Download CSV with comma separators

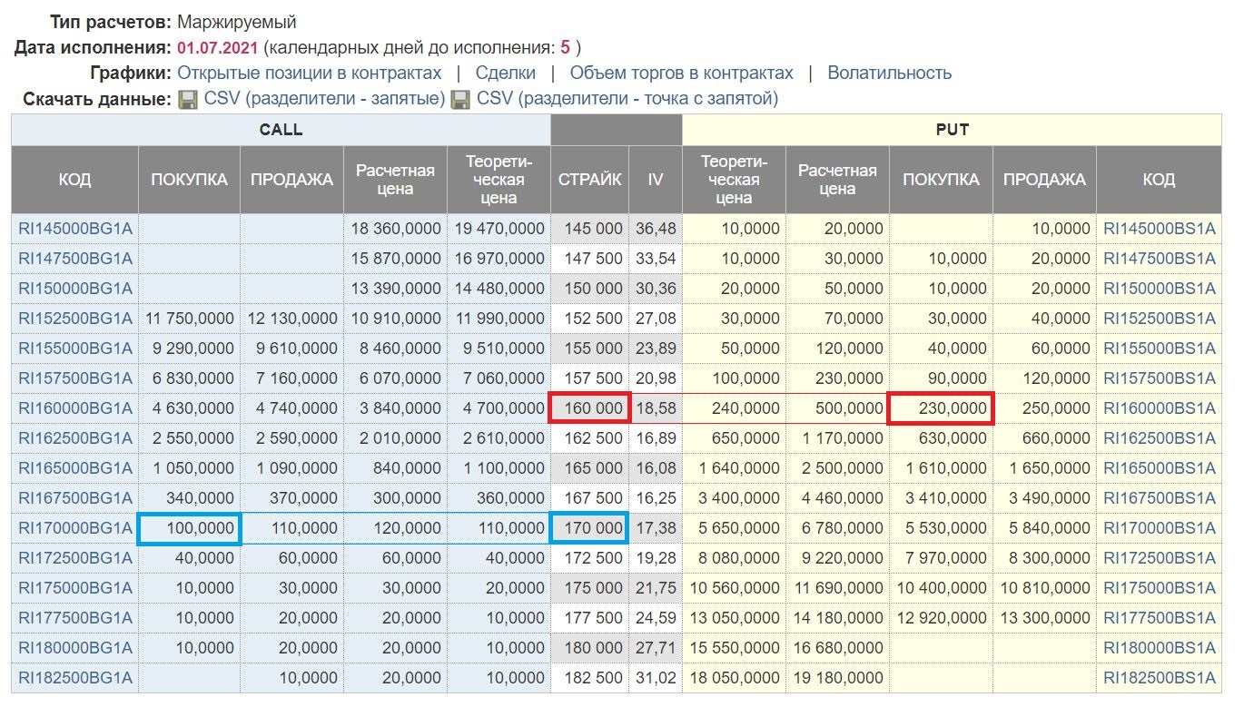tap(325, 98)
